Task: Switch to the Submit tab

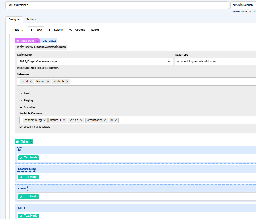Action: (x=56, y=30)
